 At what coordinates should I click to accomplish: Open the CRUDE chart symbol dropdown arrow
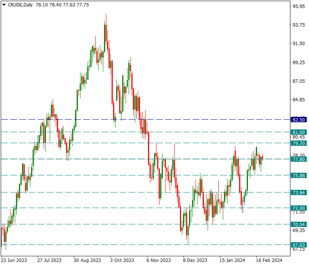[4, 5]
